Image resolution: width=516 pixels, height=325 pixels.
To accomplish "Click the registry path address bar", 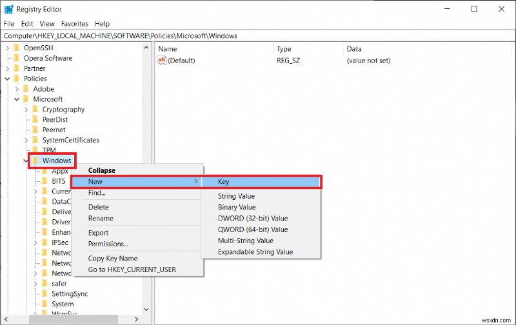I will [258, 36].
